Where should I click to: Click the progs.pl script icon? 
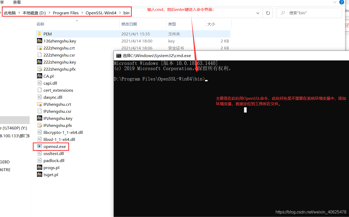point(40,168)
